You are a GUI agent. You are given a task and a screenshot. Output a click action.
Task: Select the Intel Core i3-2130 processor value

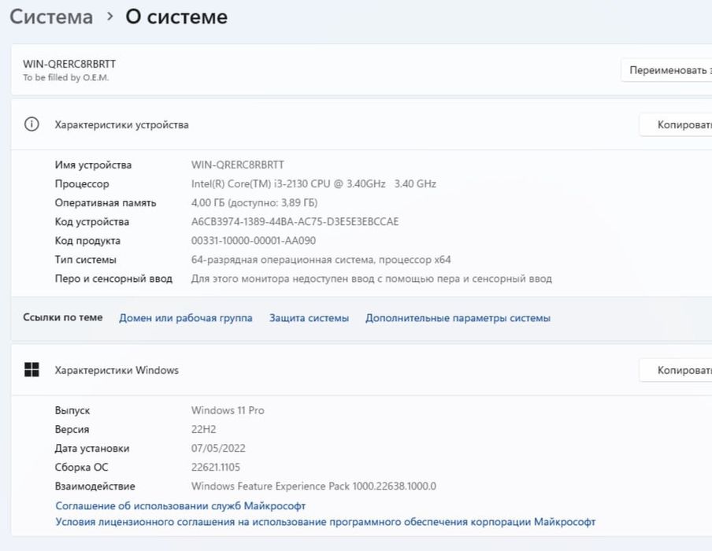313,184
